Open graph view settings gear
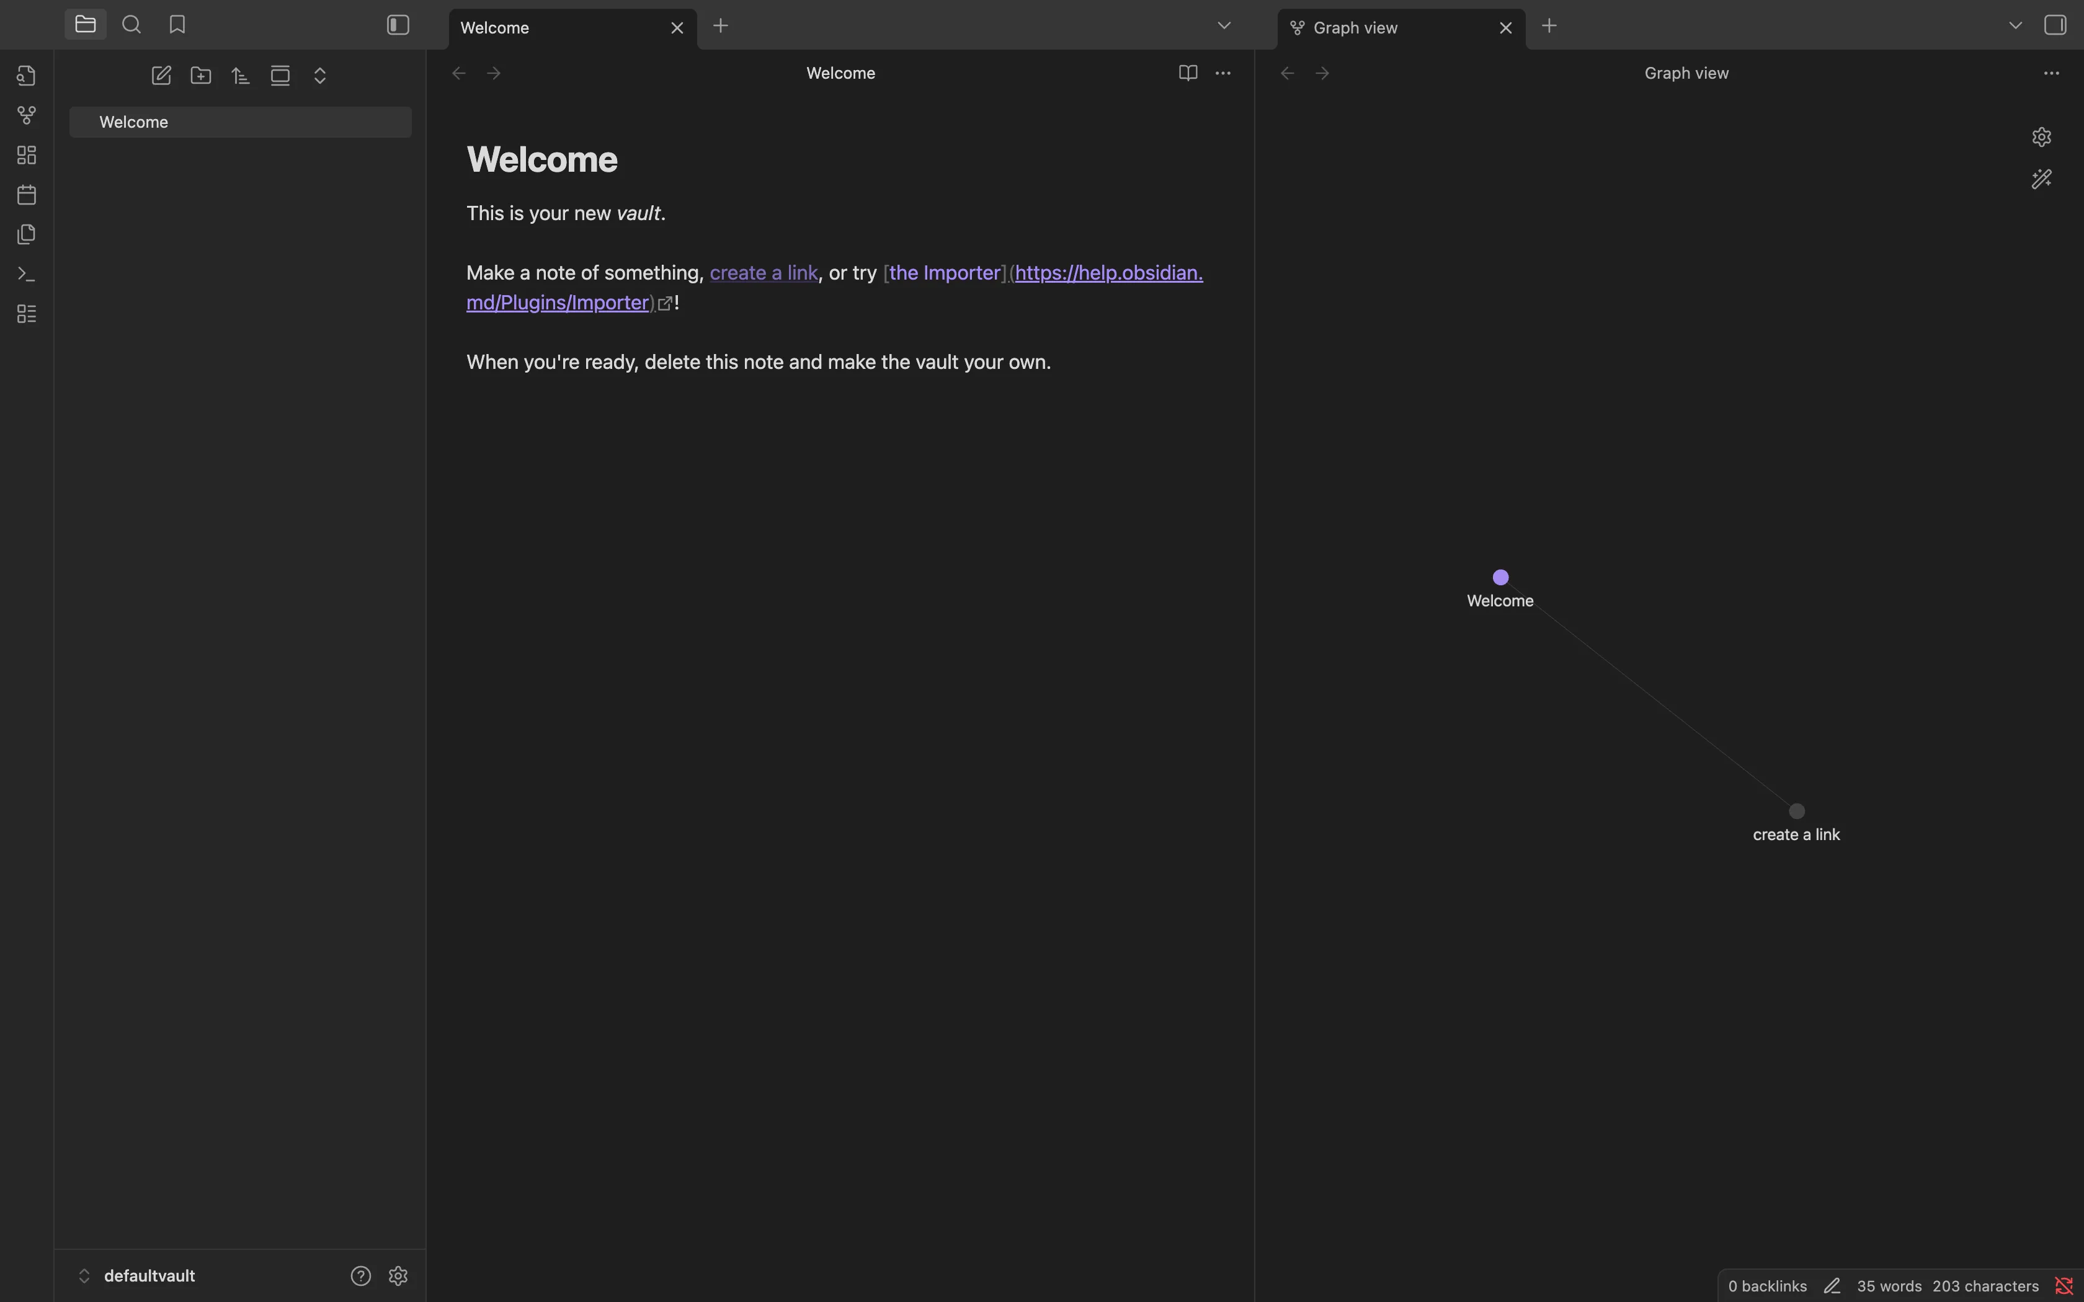2084x1302 pixels. coord(2041,137)
